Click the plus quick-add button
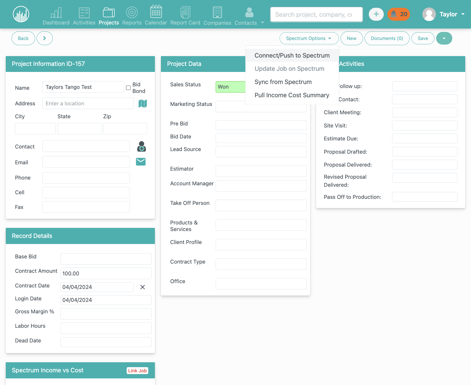Screen dimensions: 471x385 point(376,14)
